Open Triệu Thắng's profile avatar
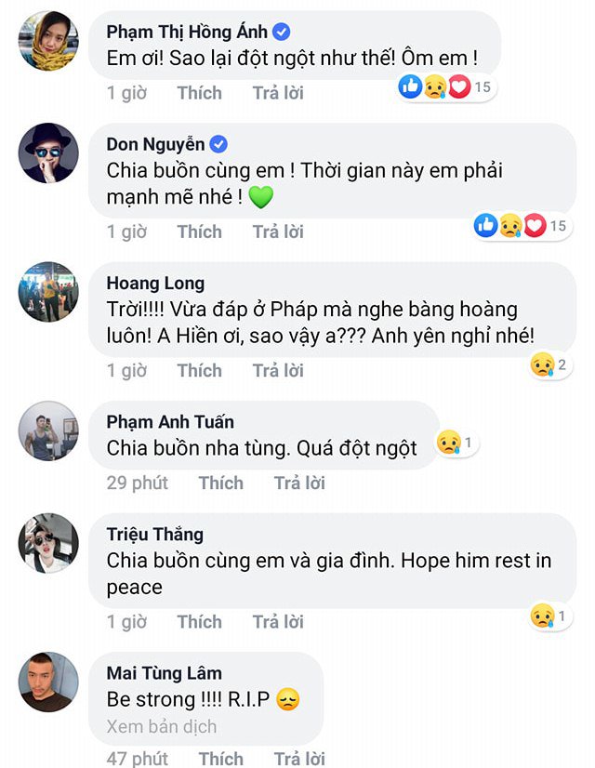The height and width of the screenshot is (768, 595). click(x=48, y=543)
